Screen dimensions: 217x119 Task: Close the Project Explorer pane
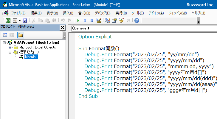pos(62,28)
